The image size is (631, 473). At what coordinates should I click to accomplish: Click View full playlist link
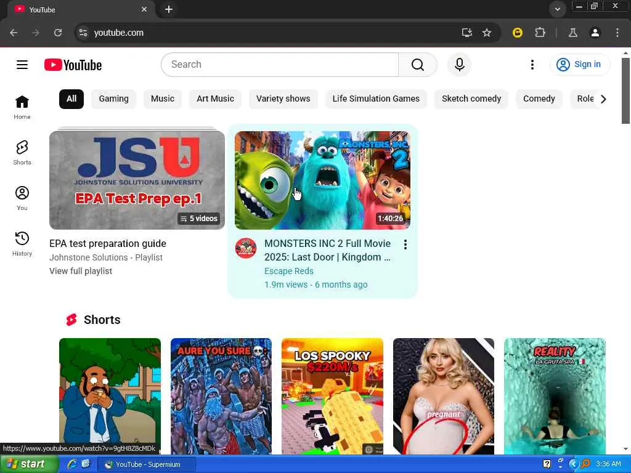(x=81, y=271)
